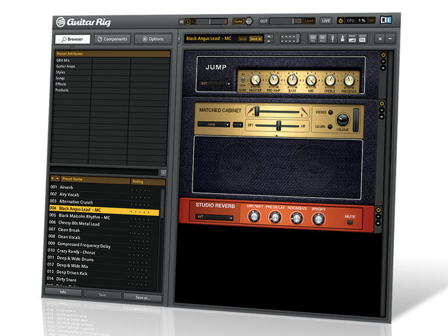The width and height of the screenshot is (448, 336).
Task: Click the Matched Cabinet Volume knob
Action: coord(342,120)
